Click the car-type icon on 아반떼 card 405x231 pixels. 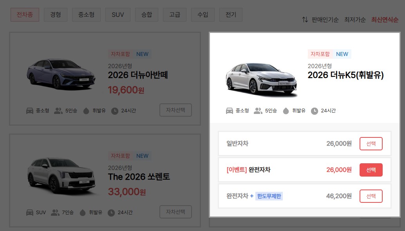click(x=30, y=111)
